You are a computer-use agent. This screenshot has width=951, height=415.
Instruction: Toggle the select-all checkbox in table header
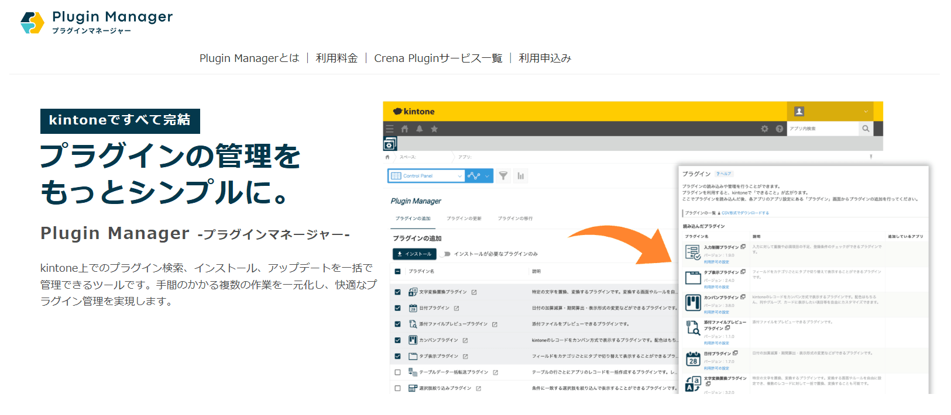pyautogui.click(x=398, y=271)
